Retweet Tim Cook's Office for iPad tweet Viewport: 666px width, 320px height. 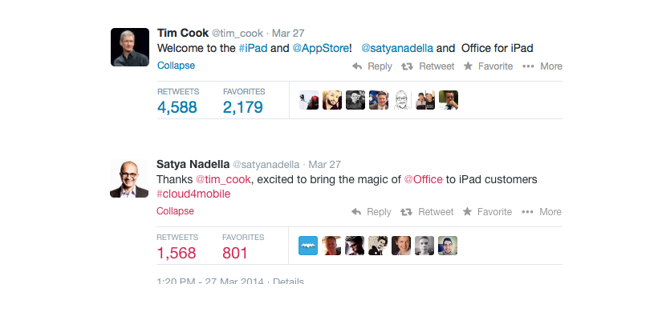(x=428, y=66)
